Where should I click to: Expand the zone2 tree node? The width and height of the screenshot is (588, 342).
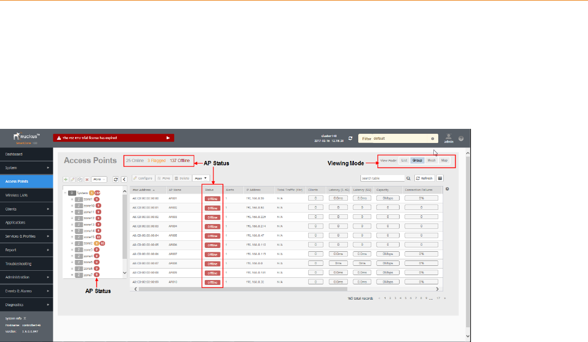tap(72, 244)
